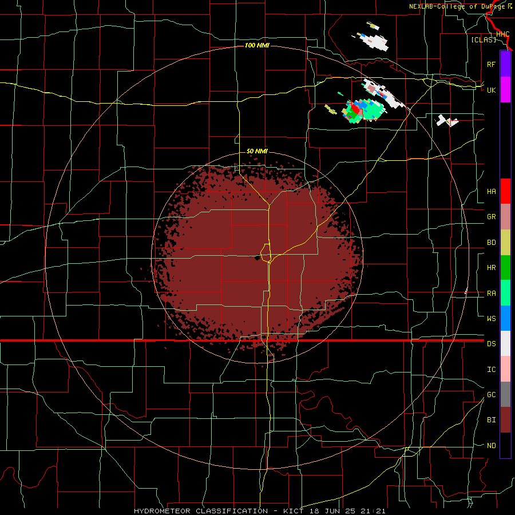The image size is (515, 515).
Task: Click the 'RF' legend label
Action: (x=491, y=64)
